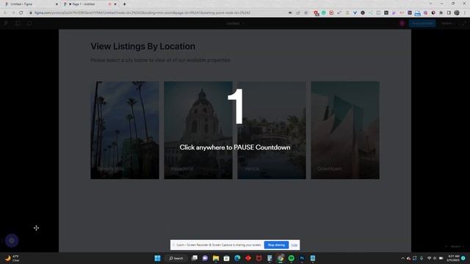The image size is (470, 264).
Task: Open Task View from the taskbar
Action: click(195, 258)
